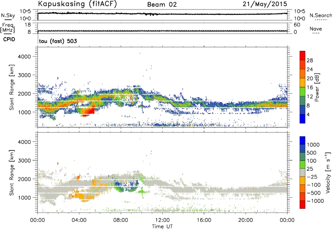Select the Freq. [MHz] axis label
Viewport: 332px width, 229px height.
pos(7,28)
